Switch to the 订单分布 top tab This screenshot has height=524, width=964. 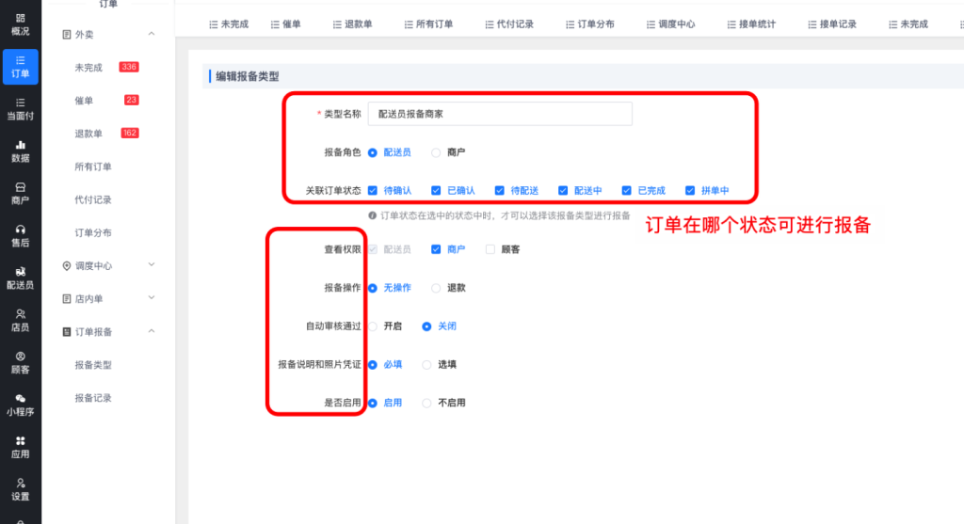coord(591,24)
